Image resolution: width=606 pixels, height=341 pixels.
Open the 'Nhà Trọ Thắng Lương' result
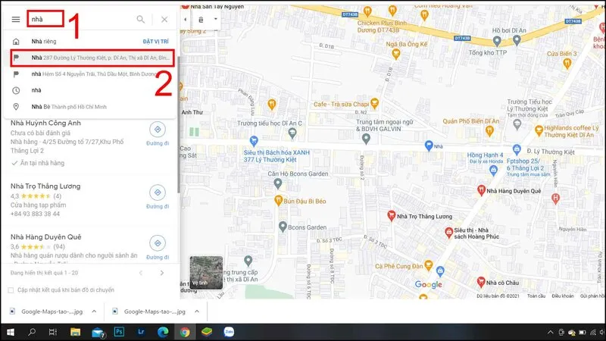[x=45, y=186]
